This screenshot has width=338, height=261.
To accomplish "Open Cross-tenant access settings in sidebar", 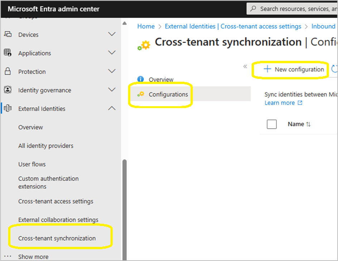I will (x=55, y=201).
